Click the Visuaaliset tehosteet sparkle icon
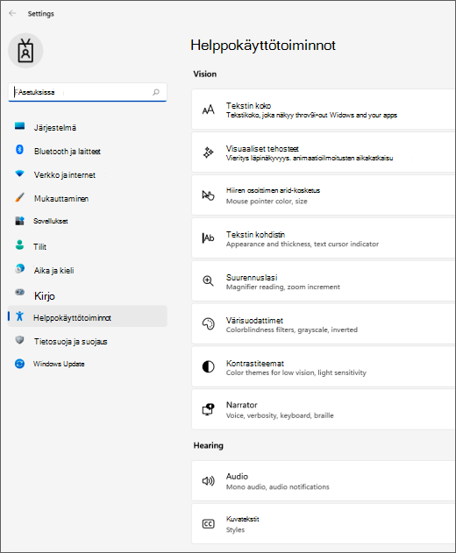Viewport: 456px width, 553px height. (208, 152)
